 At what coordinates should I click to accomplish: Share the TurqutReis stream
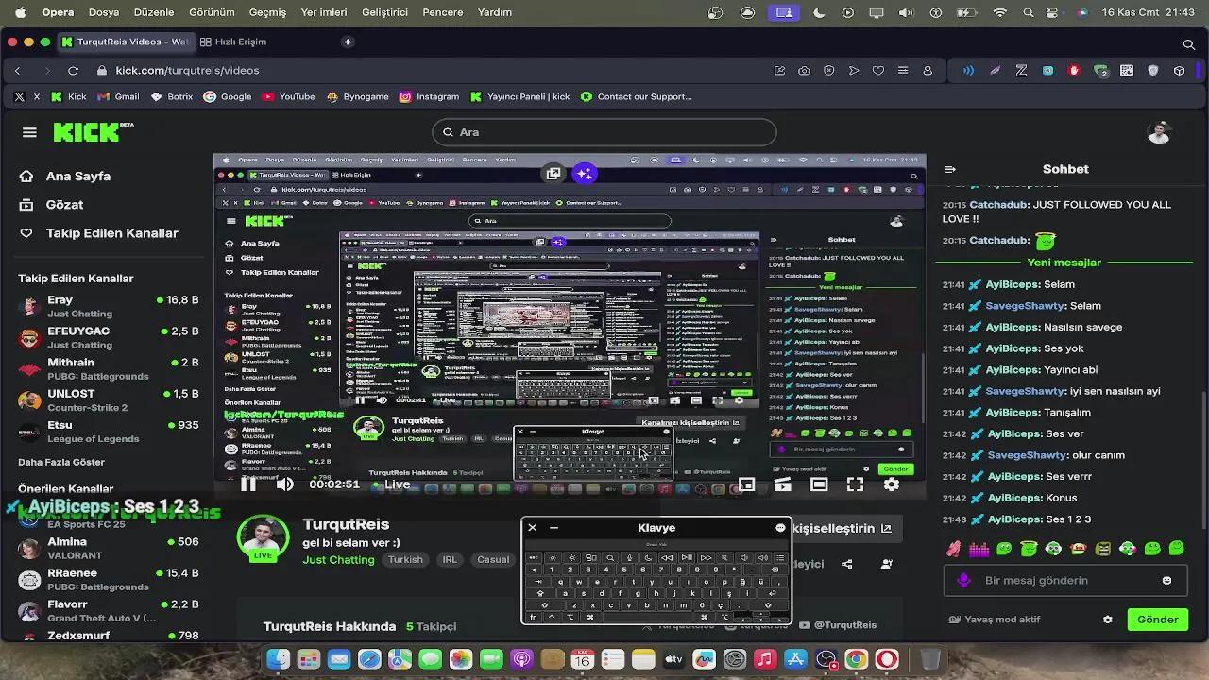(846, 564)
